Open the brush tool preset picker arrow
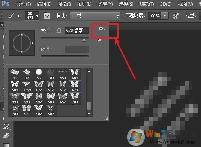Image resolution: width=201 pixels, height=147 pixels. (19, 16)
